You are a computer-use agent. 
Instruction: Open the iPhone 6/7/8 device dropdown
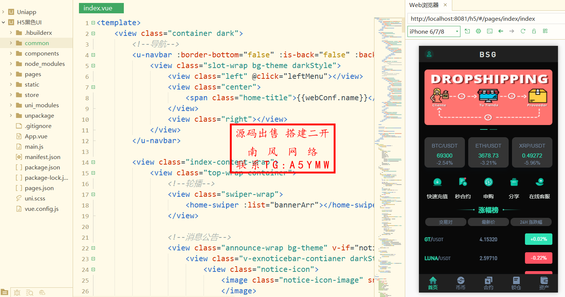point(433,31)
